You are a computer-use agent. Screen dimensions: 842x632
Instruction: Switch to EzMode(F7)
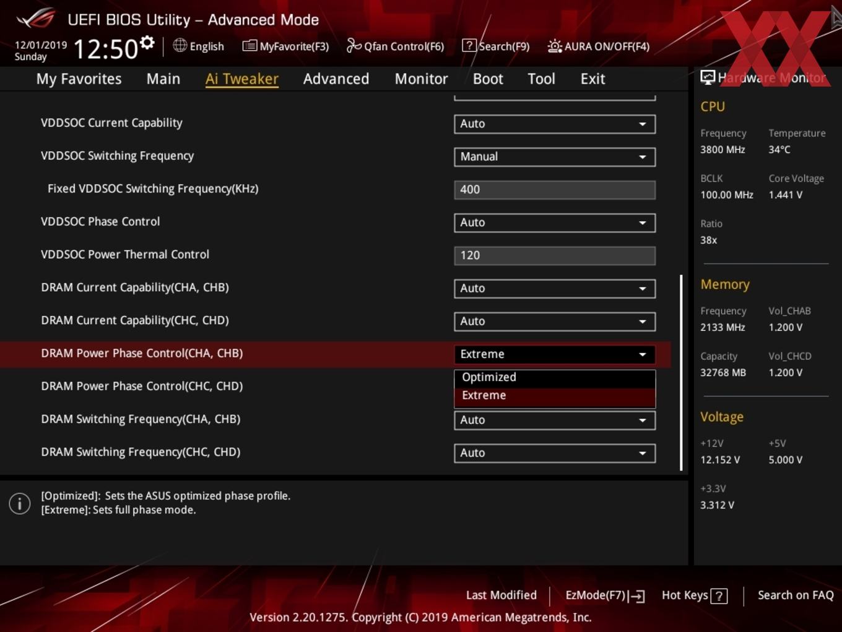605,595
